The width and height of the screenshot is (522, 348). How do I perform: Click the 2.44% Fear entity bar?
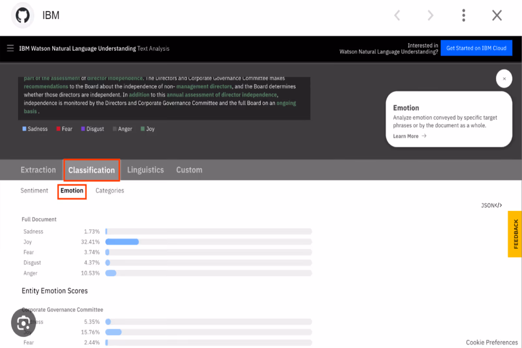pyautogui.click(x=208, y=342)
